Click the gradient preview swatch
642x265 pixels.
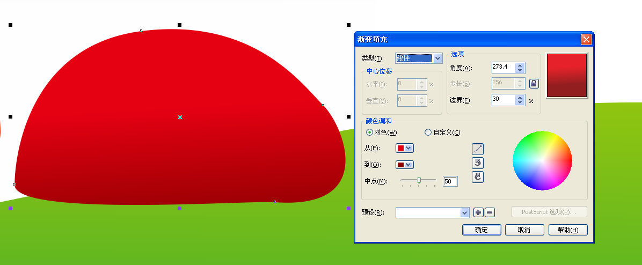(567, 76)
